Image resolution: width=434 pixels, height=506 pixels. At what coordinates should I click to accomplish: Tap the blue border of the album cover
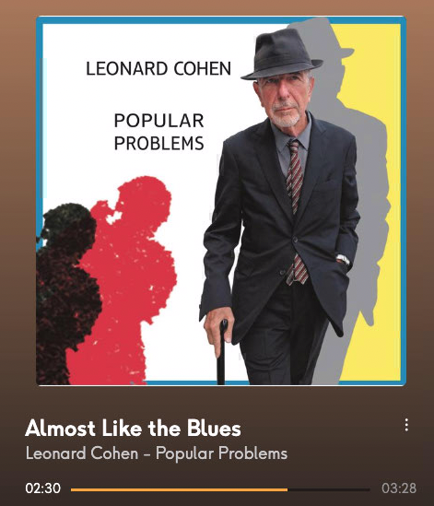[x=221, y=19]
